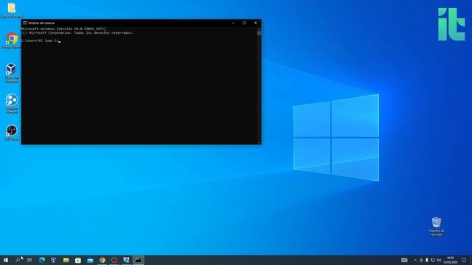
Task: Click the Command Prompt scrollbar down arrow
Action: pyautogui.click(x=259, y=142)
